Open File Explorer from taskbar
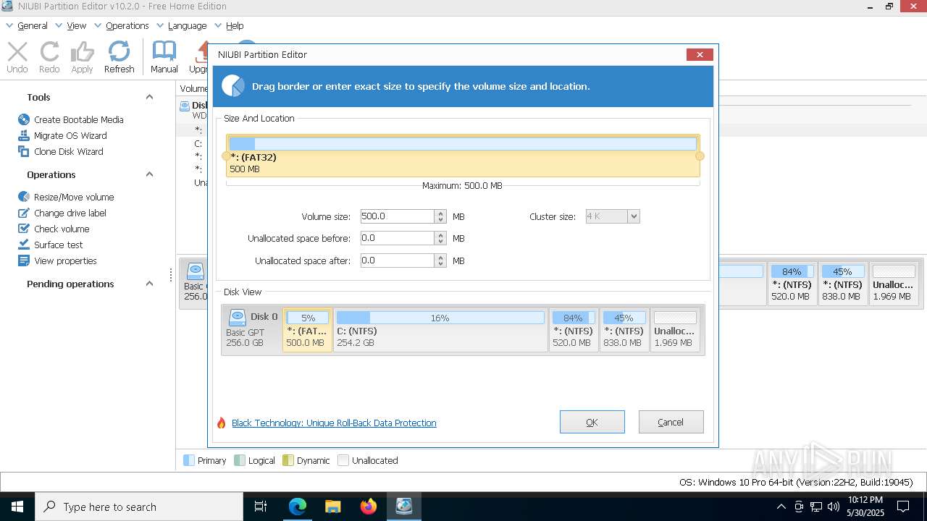 click(333, 507)
